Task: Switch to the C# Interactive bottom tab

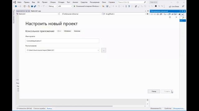Action: 24,109
